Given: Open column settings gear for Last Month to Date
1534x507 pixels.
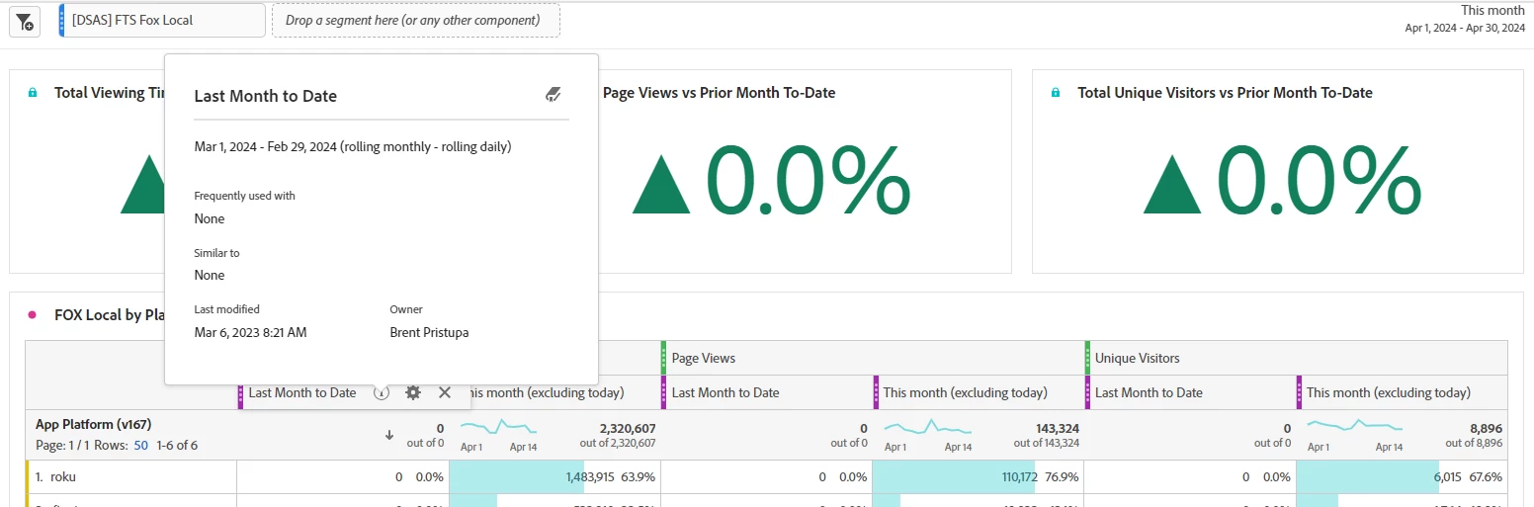Looking at the screenshot, I should click(413, 392).
